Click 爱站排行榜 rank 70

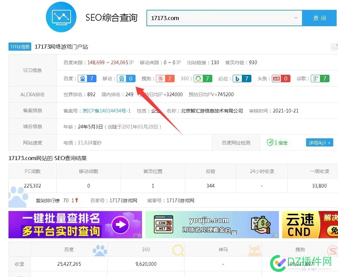coord(66,201)
